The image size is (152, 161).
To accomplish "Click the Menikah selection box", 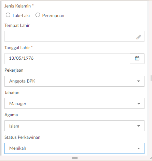I will (74, 148).
